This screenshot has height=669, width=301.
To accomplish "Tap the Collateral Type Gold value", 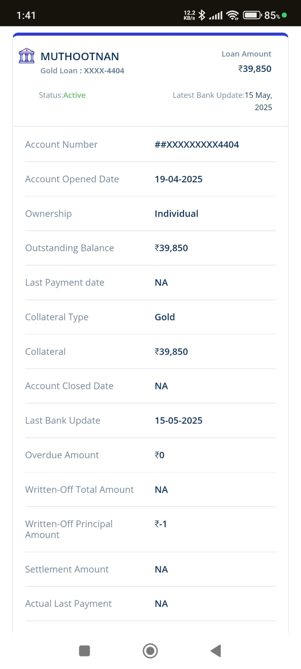I will tap(165, 317).
